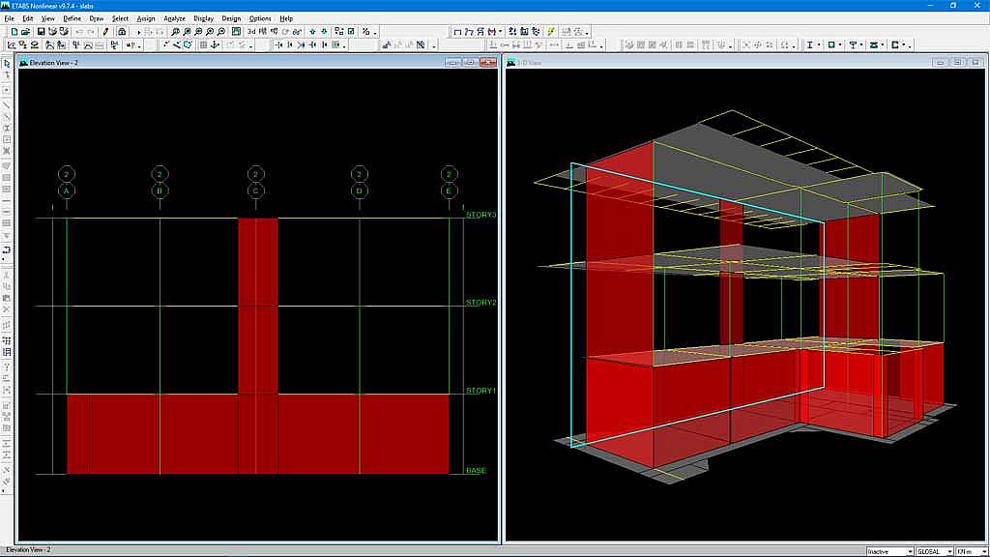The height and width of the screenshot is (557, 990).
Task: Switch to 3d view toolbar button
Action: (250, 31)
